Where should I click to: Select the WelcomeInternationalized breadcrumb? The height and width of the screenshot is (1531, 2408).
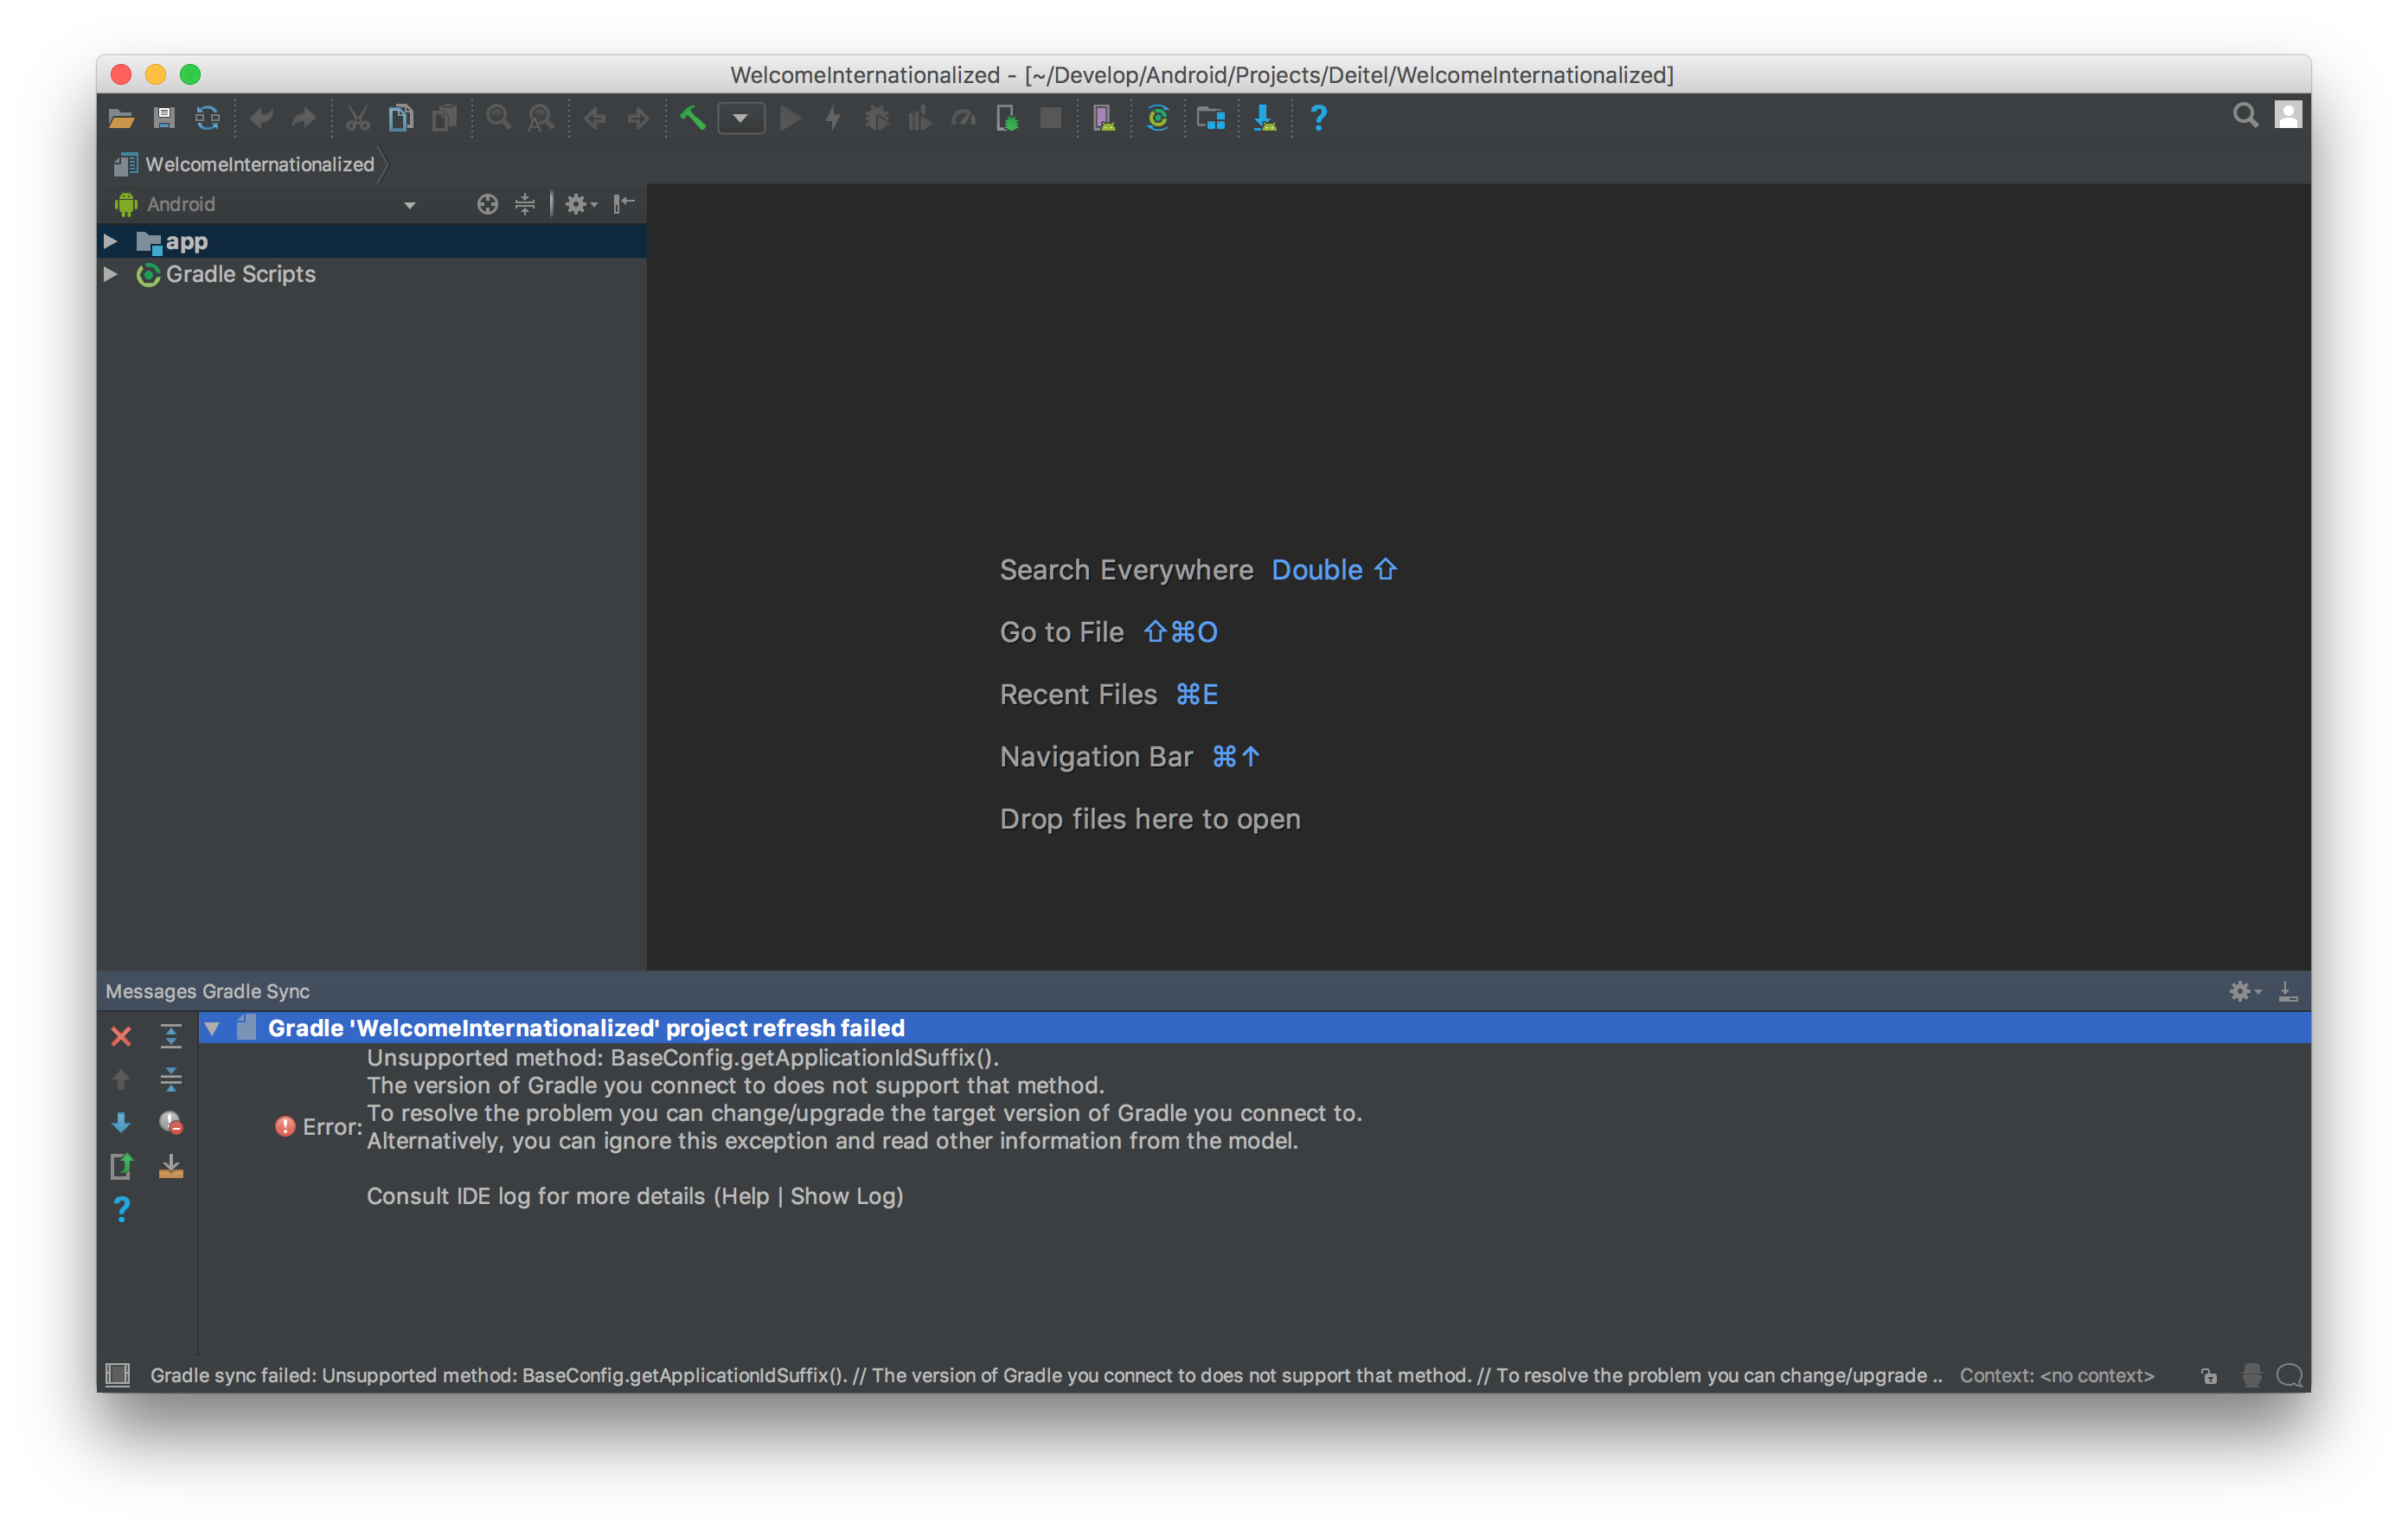click(x=245, y=164)
